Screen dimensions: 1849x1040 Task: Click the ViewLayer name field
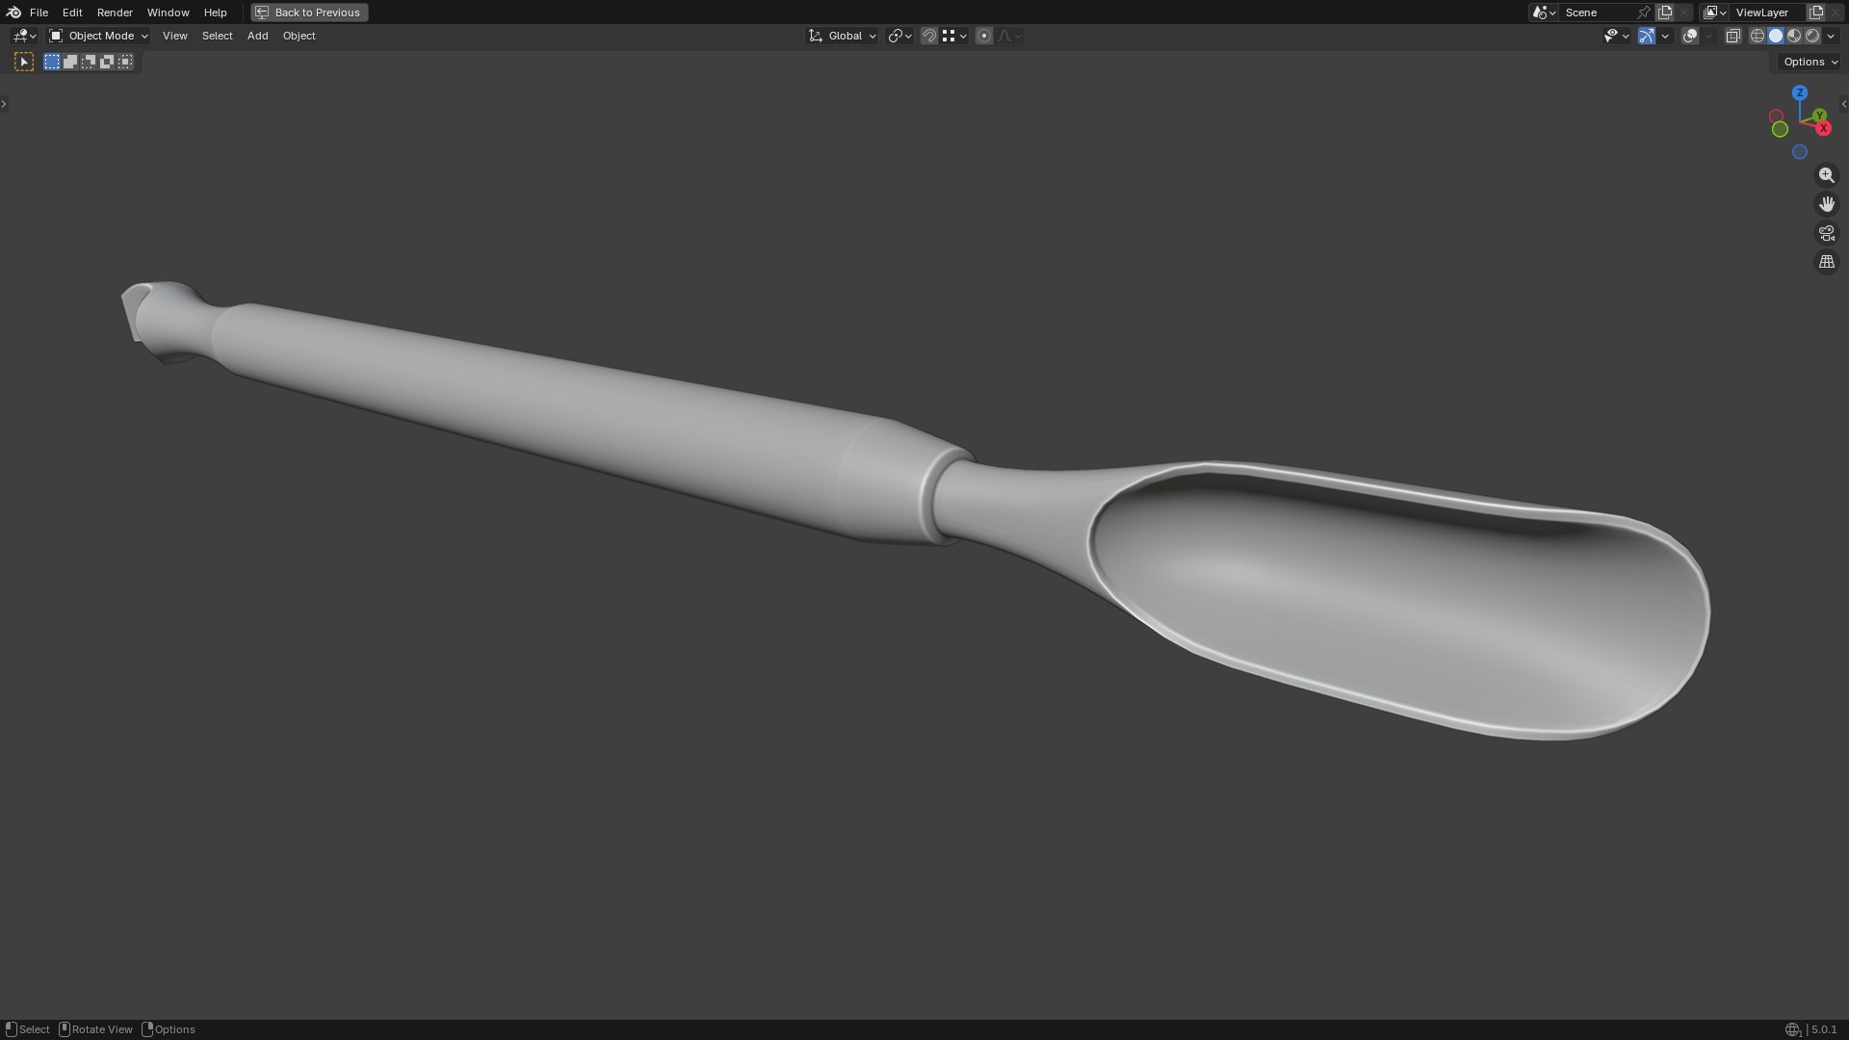pyautogui.click(x=1767, y=13)
